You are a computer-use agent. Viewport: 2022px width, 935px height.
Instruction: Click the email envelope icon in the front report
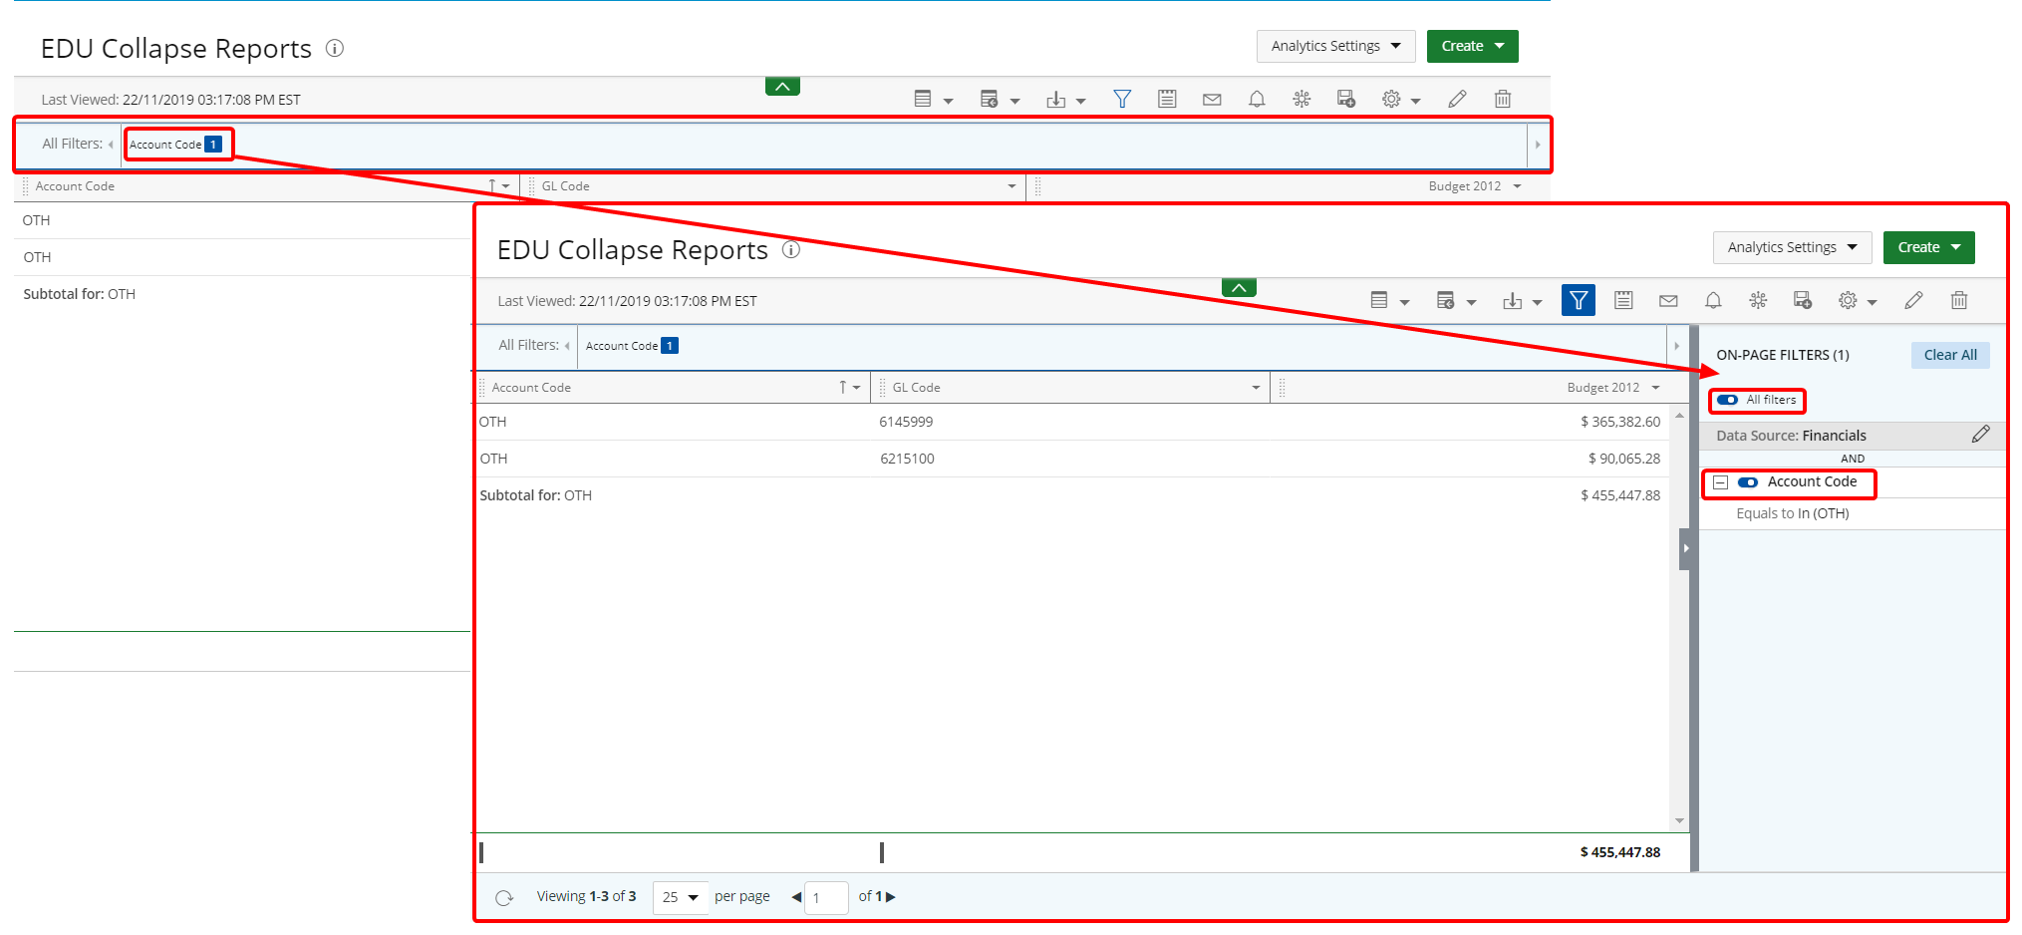click(1668, 300)
